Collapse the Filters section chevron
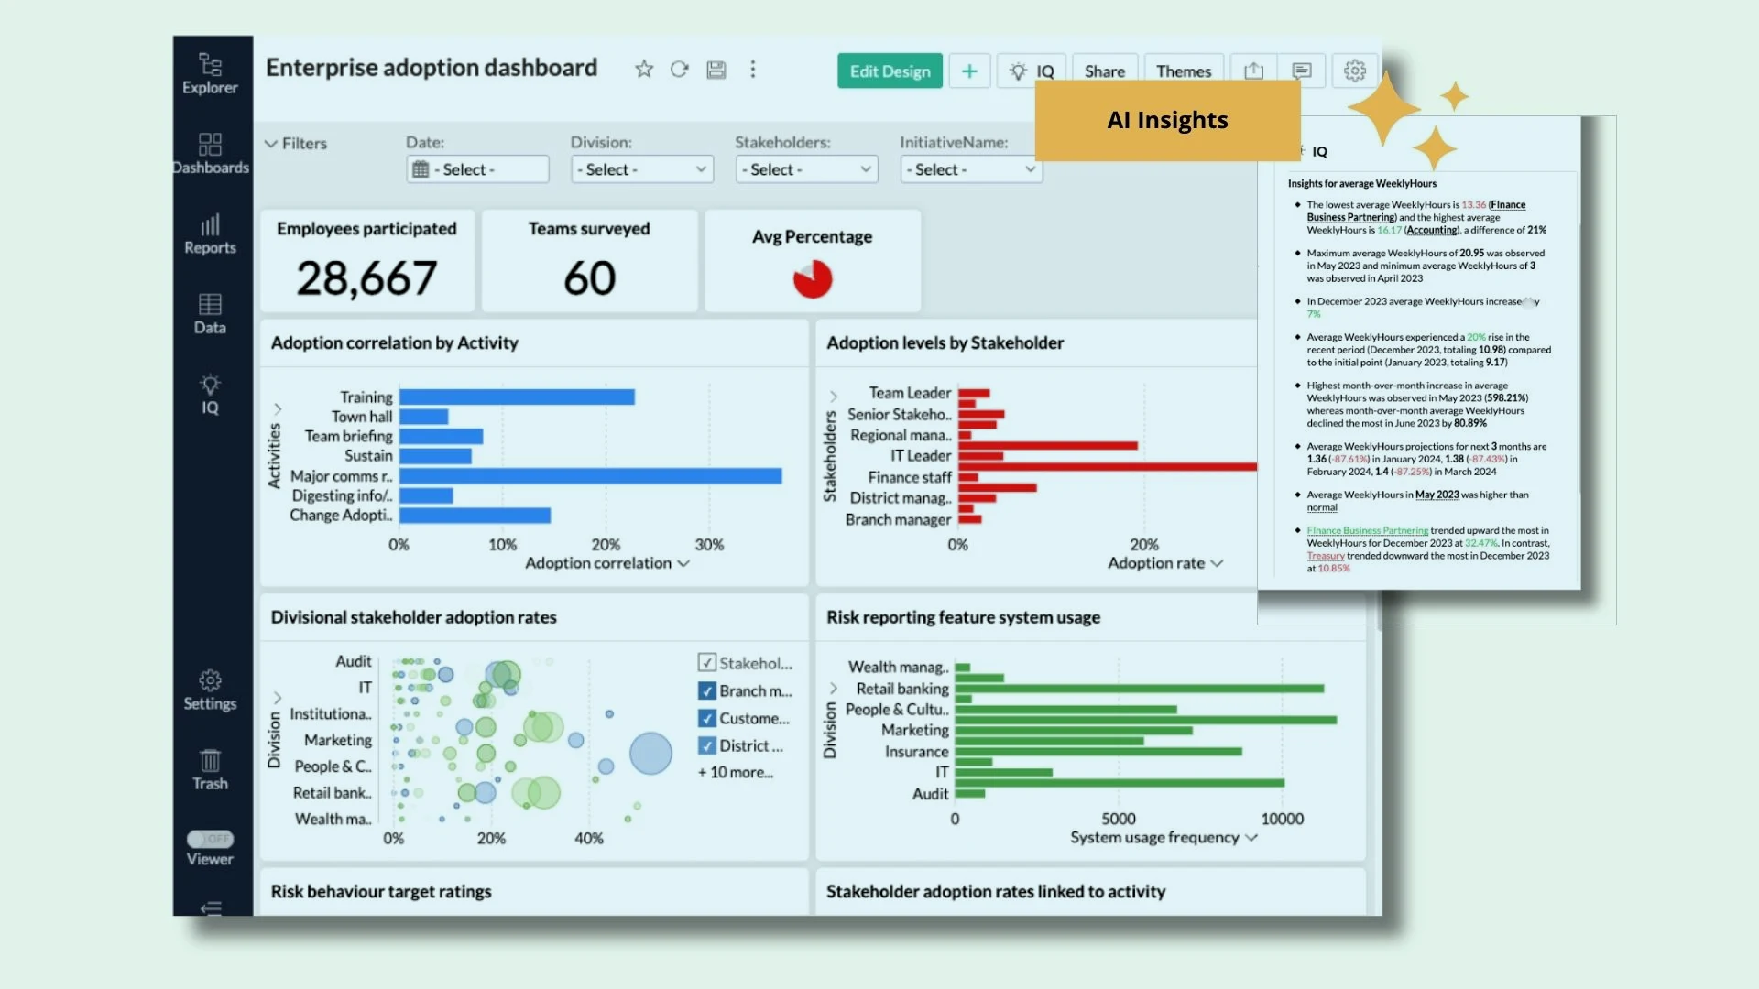Image resolution: width=1759 pixels, height=989 pixels. (272, 143)
